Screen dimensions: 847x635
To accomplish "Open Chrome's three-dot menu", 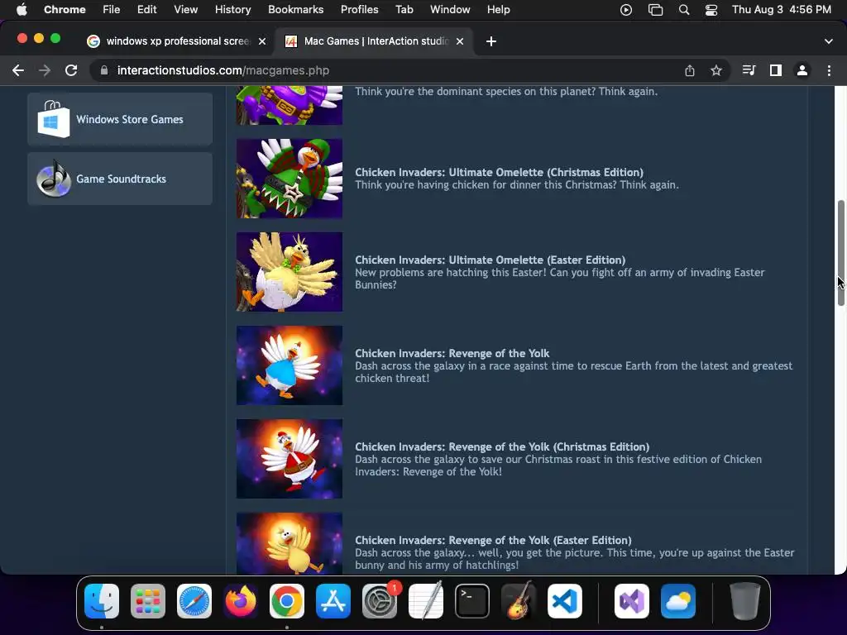I will 829,70.
